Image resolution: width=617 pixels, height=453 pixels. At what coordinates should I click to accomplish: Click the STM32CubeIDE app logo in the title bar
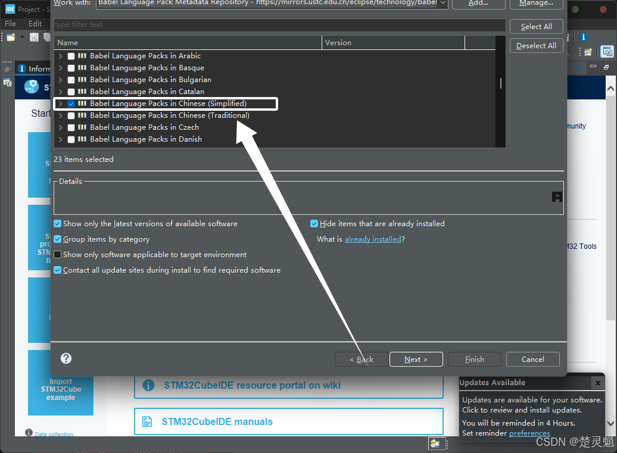pyautogui.click(x=10, y=9)
